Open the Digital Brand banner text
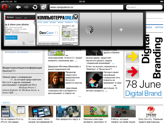 click(143, 94)
